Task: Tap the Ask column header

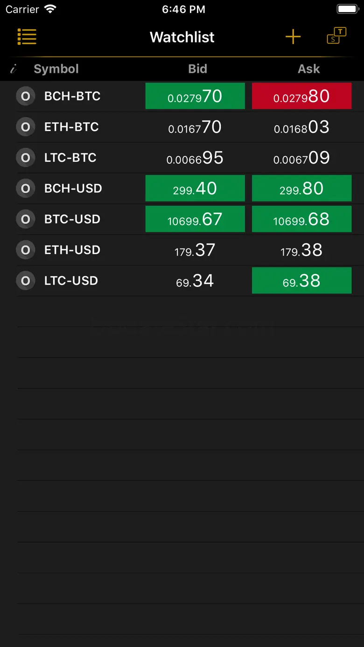Action: pyautogui.click(x=309, y=69)
